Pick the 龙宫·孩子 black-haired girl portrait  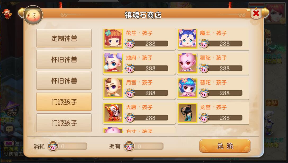coord(187,113)
